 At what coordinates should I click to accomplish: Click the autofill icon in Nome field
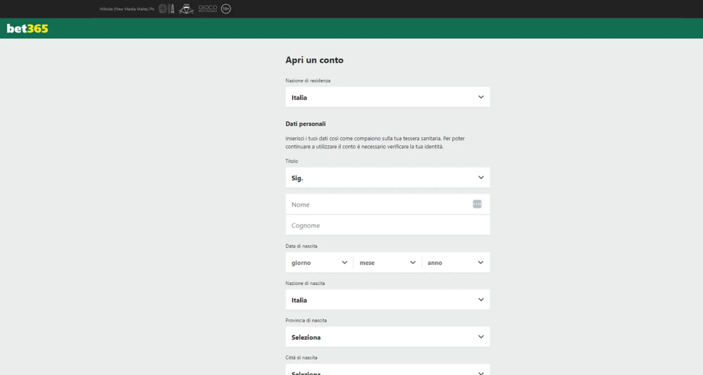pyautogui.click(x=477, y=204)
